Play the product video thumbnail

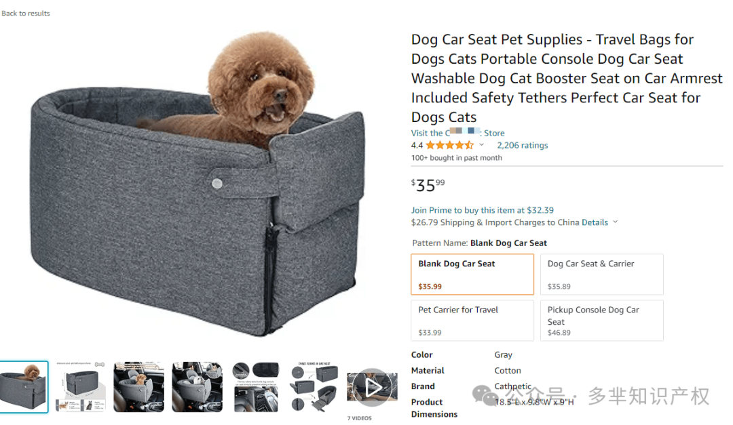click(372, 386)
